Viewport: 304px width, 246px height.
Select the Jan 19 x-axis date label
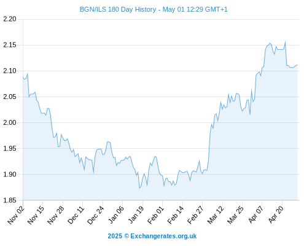[136, 215]
